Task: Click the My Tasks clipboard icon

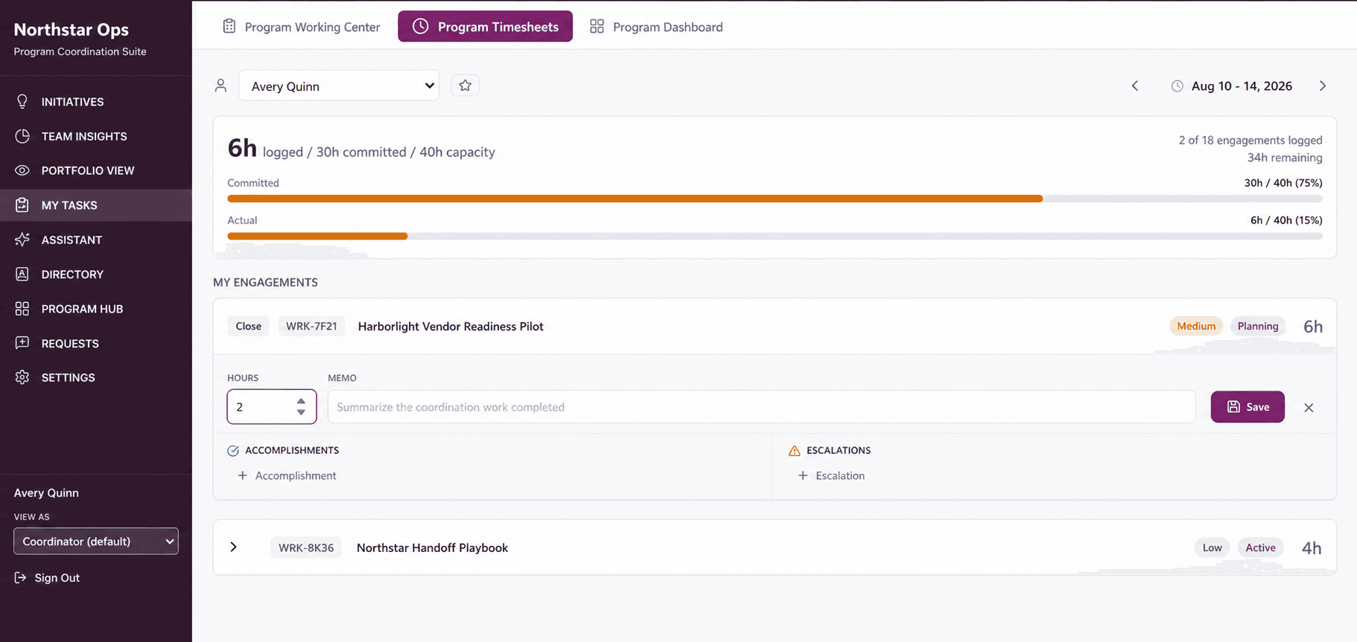Action: coord(22,205)
